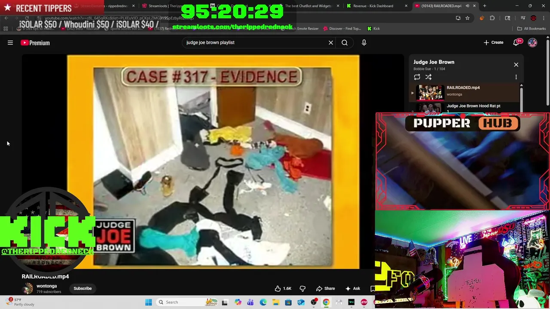This screenshot has width=550, height=309.
Task: Pause the video by clicking the player
Action: [213, 162]
